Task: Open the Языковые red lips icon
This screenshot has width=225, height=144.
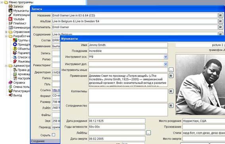Action: [15, 61]
